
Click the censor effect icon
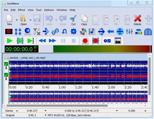tap(9, 31)
